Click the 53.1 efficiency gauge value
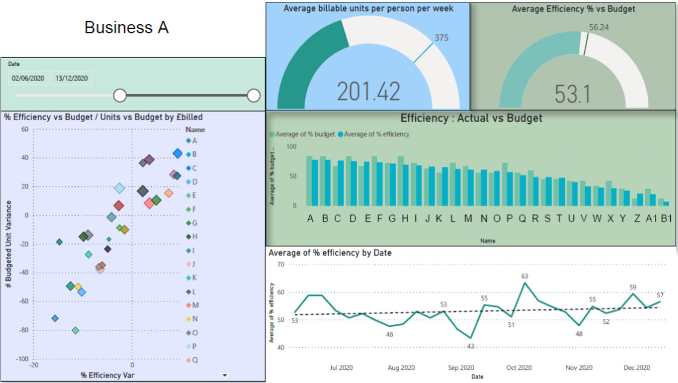 click(x=573, y=94)
